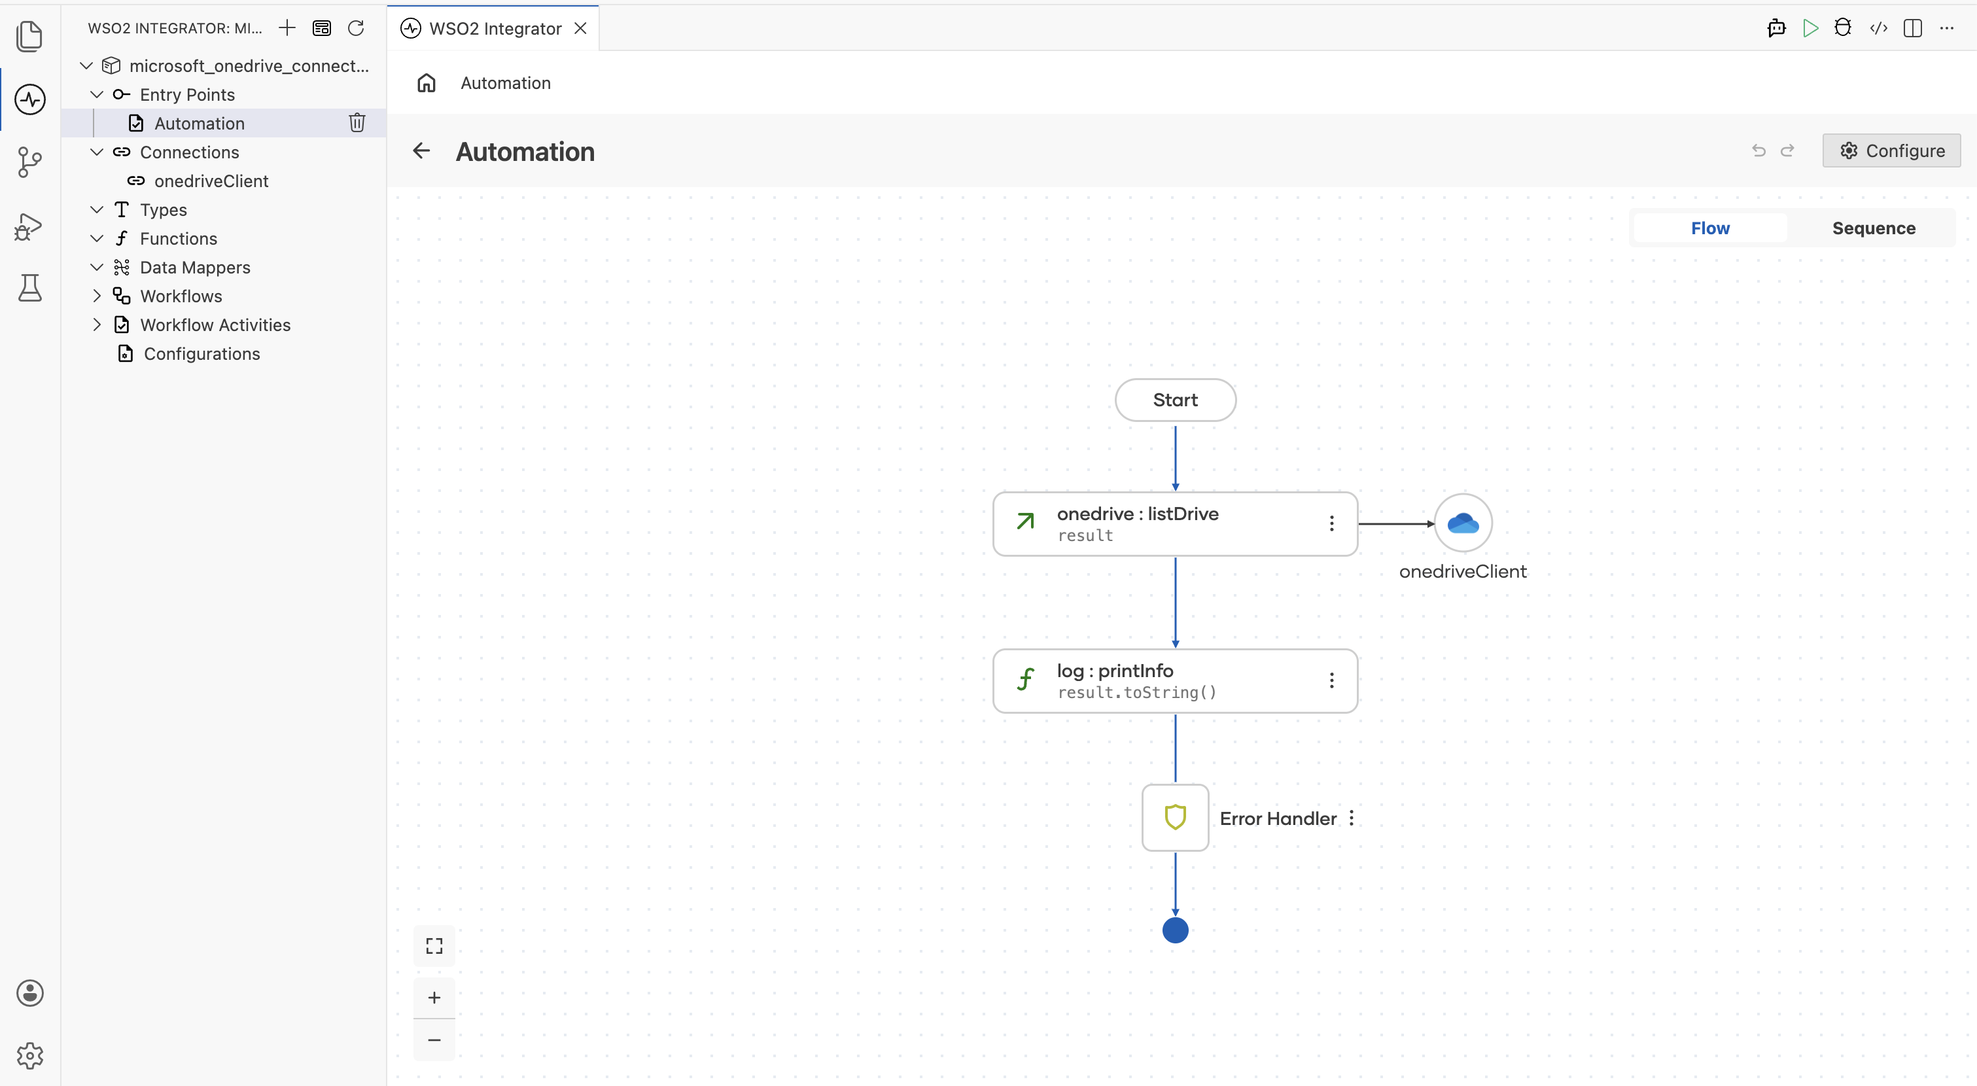Image resolution: width=1977 pixels, height=1086 pixels.
Task: Open the Explorer files icon in activity bar
Action: [x=29, y=36]
